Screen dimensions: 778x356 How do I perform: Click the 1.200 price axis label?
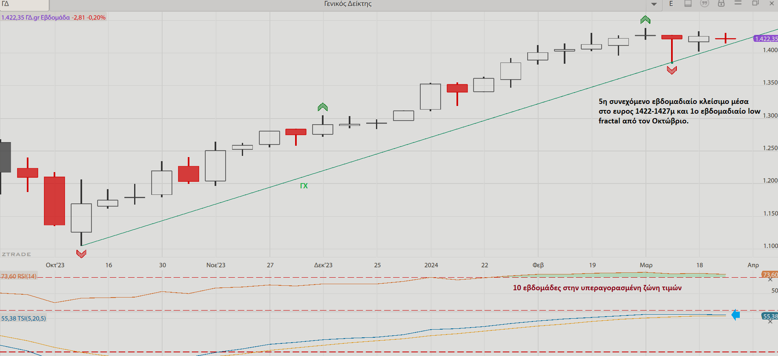pyautogui.click(x=770, y=180)
